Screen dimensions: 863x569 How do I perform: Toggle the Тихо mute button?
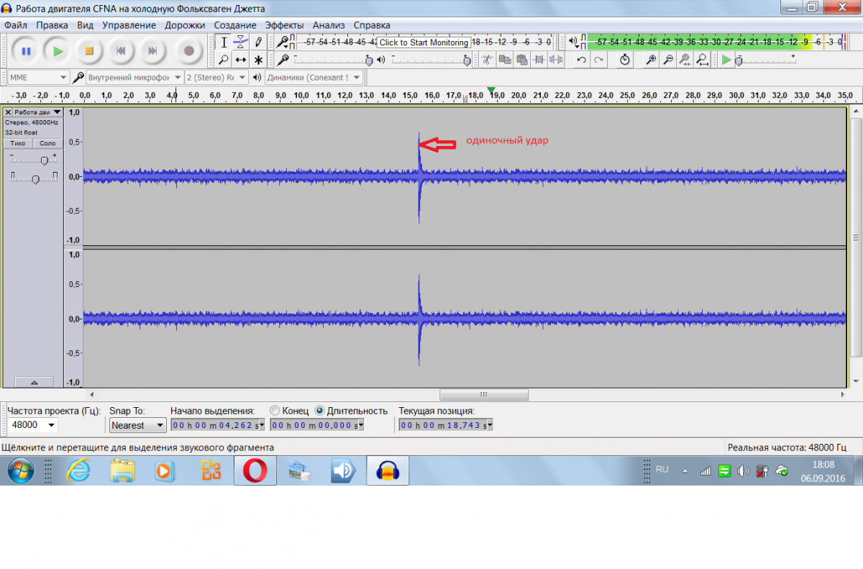(x=17, y=143)
